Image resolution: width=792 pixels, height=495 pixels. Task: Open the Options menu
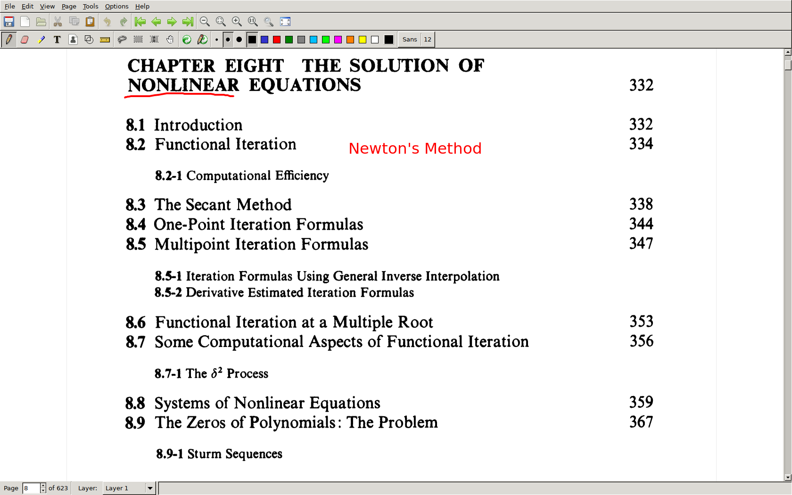pyautogui.click(x=116, y=6)
